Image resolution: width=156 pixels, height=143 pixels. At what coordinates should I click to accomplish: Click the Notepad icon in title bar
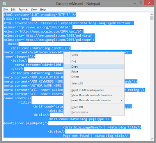pyautogui.click(x=4, y=3)
